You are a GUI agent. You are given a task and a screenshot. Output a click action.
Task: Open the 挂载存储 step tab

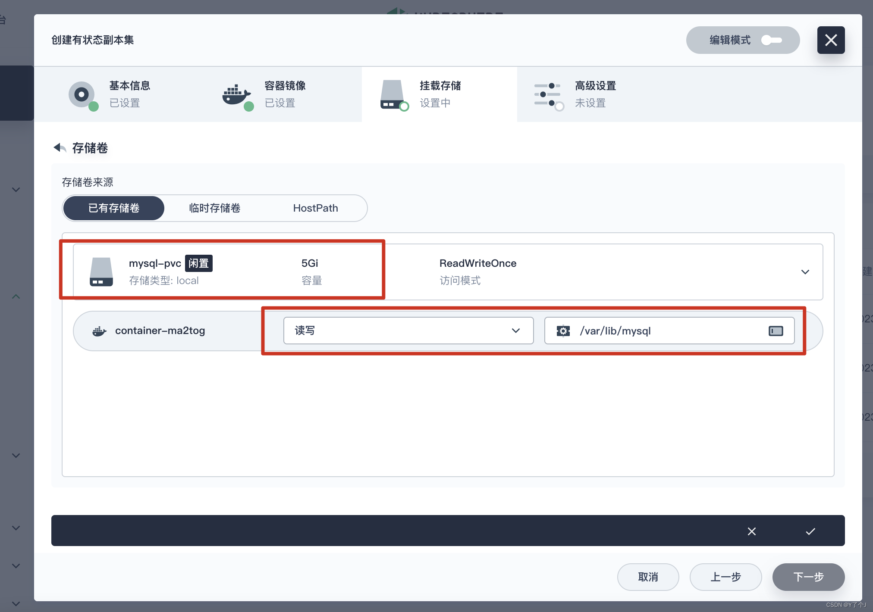click(440, 94)
